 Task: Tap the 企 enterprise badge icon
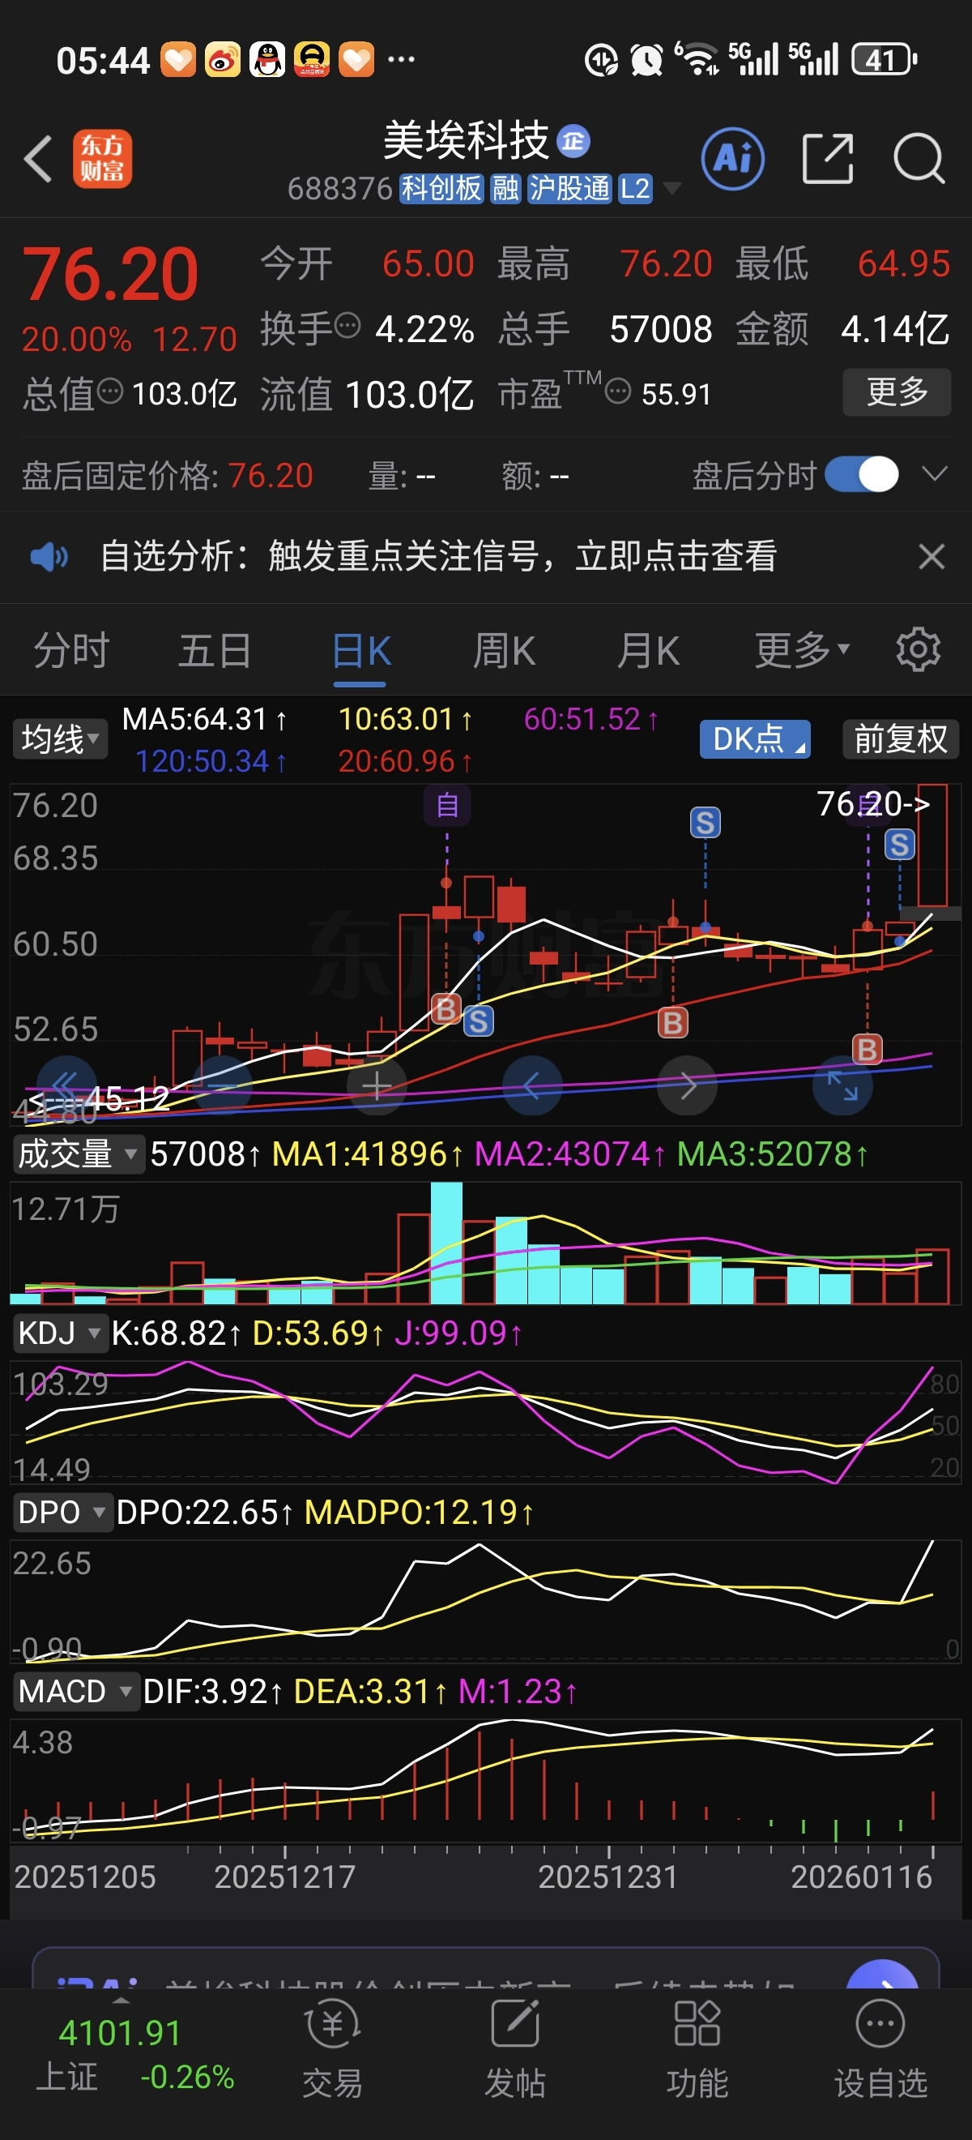click(573, 140)
